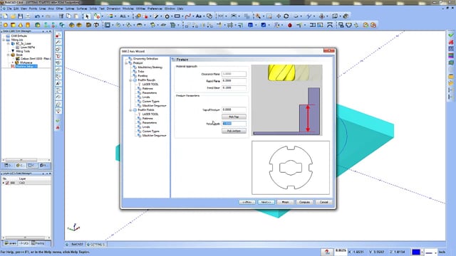Click the Pick Top button
Viewport: 456px width, 256px height.
234,117
